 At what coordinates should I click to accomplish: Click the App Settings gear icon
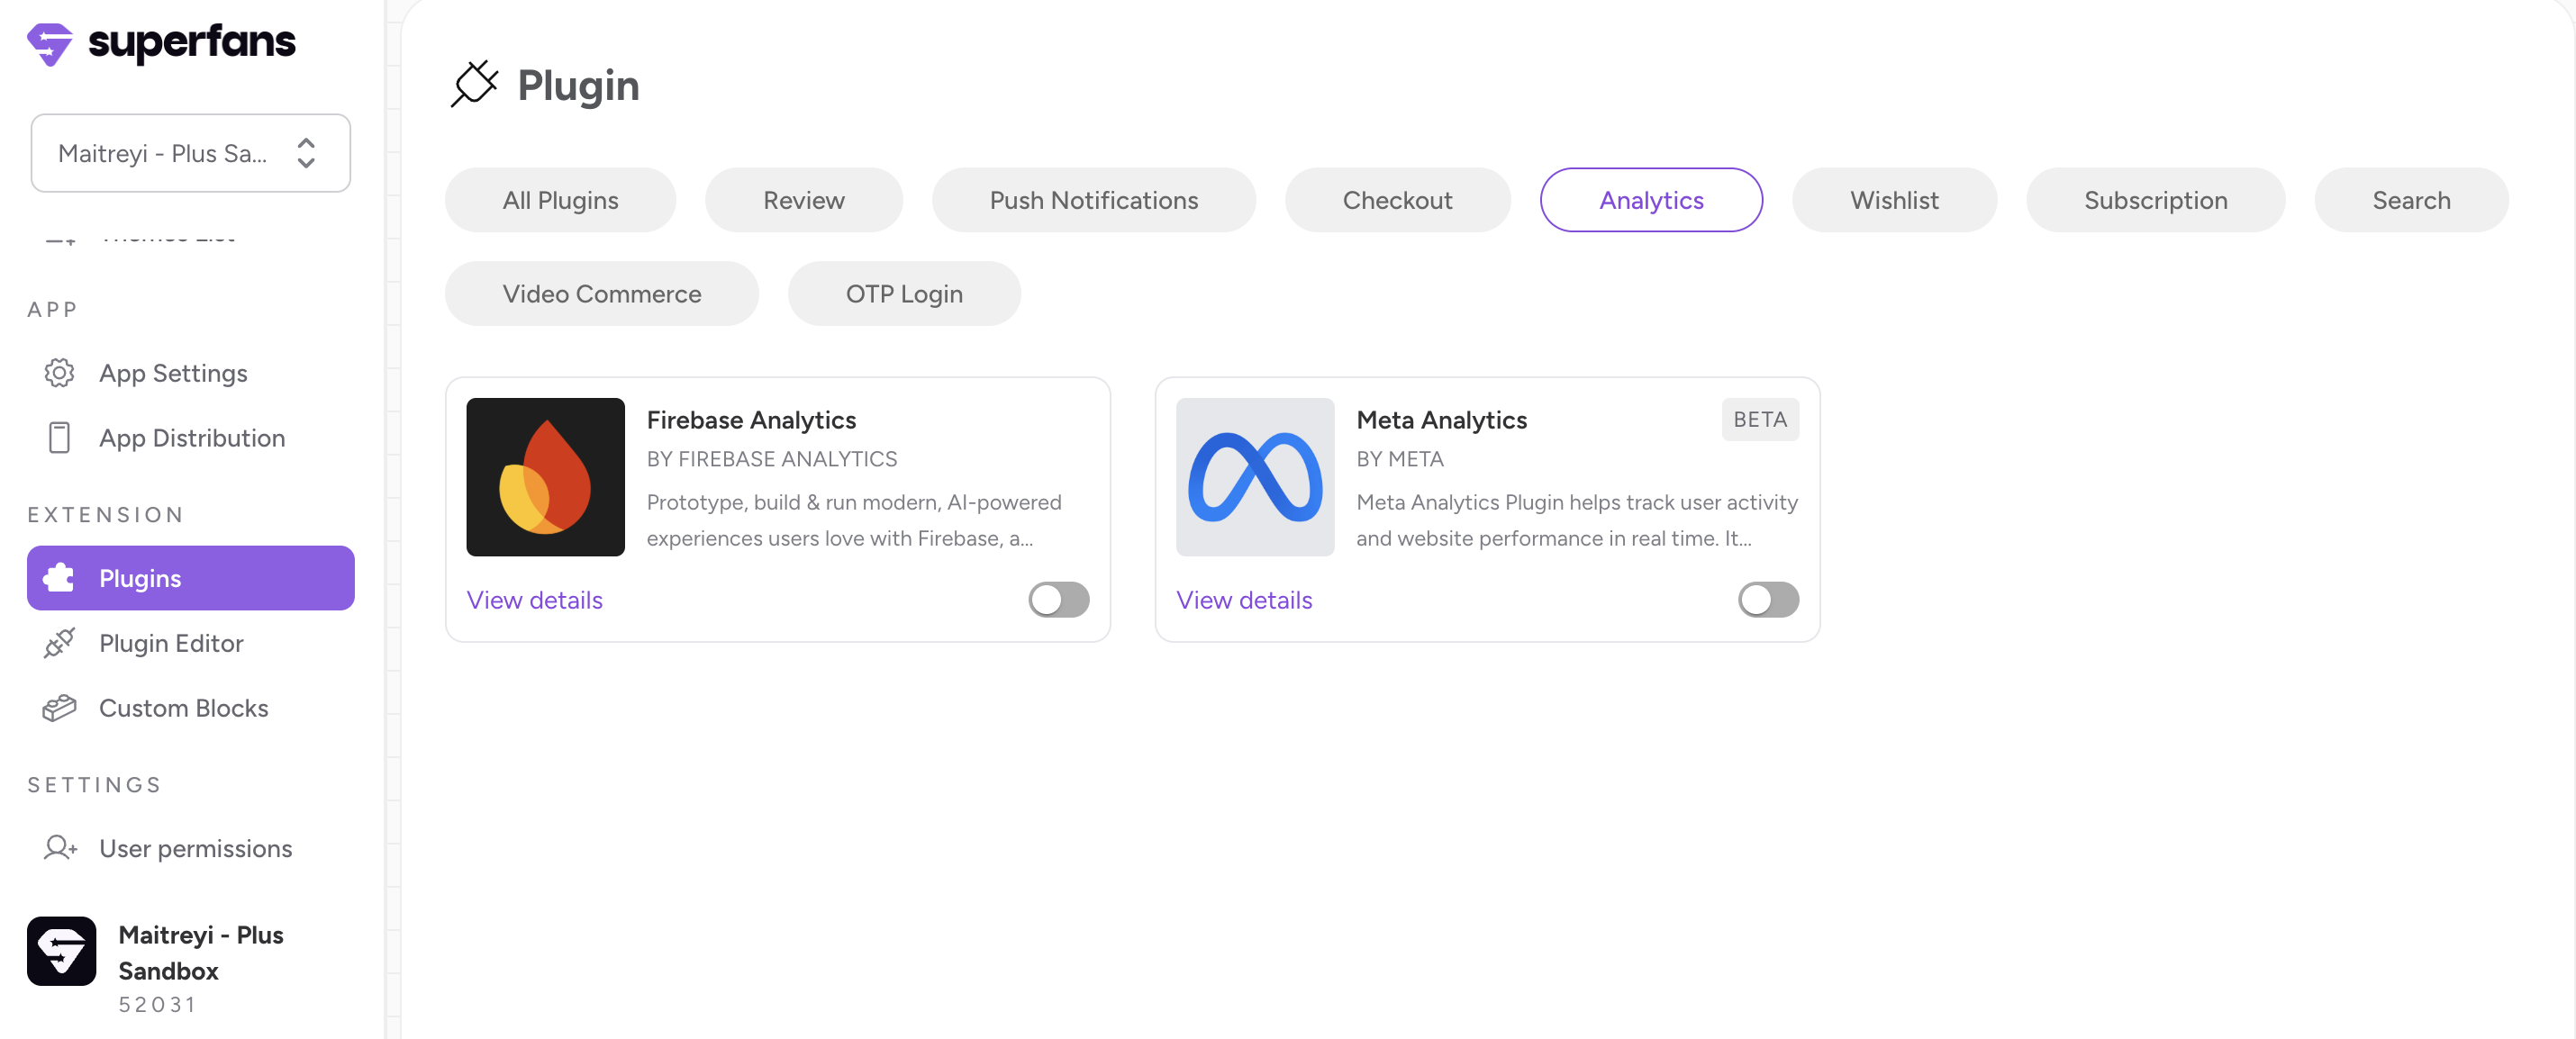click(59, 373)
